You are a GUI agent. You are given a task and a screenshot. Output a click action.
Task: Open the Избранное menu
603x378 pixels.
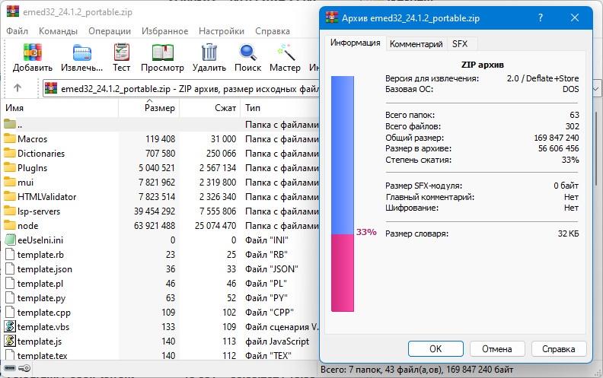pyautogui.click(x=164, y=30)
